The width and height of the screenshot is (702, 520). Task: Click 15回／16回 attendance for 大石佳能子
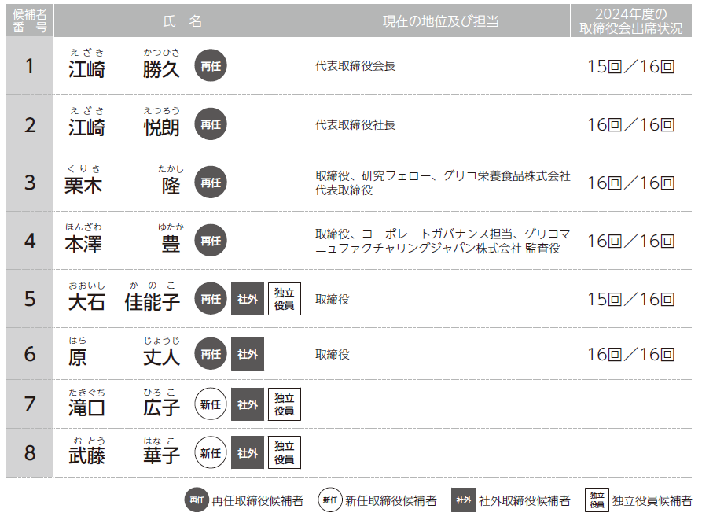point(631,299)
